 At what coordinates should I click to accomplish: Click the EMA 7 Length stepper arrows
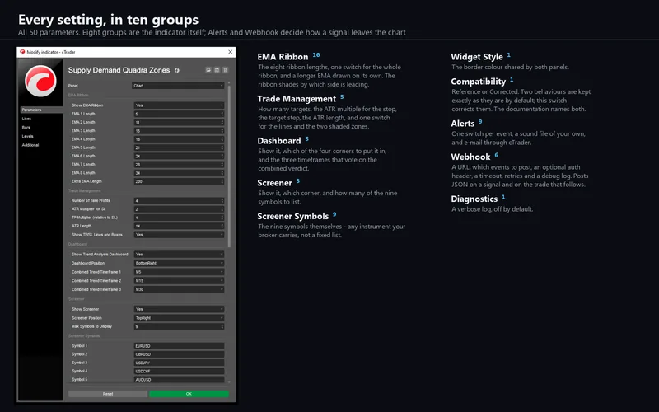222,164
